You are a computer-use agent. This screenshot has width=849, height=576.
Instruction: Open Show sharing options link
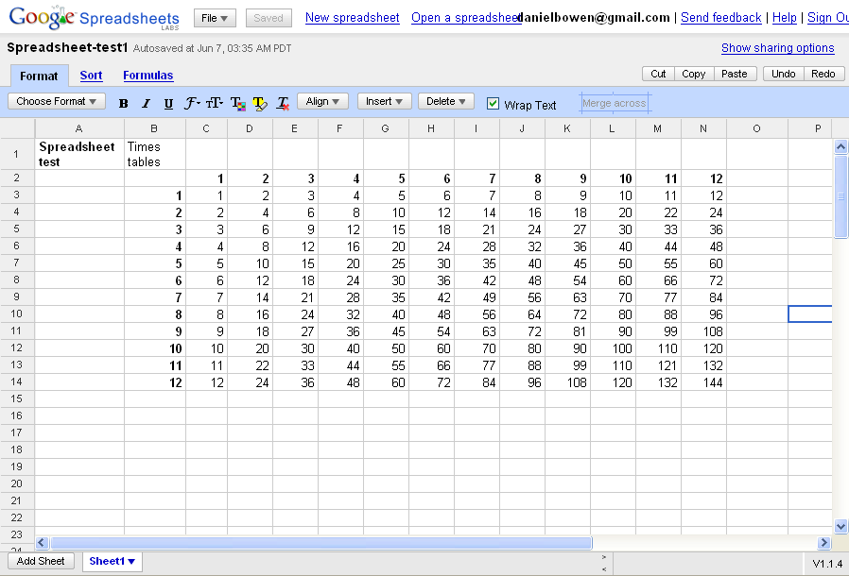click(x=777, y=48)
